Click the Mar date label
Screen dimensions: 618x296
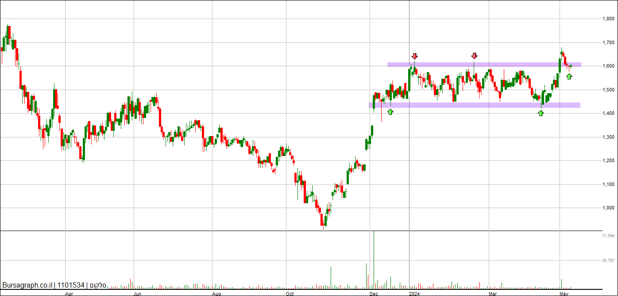(x=493, y=293)
